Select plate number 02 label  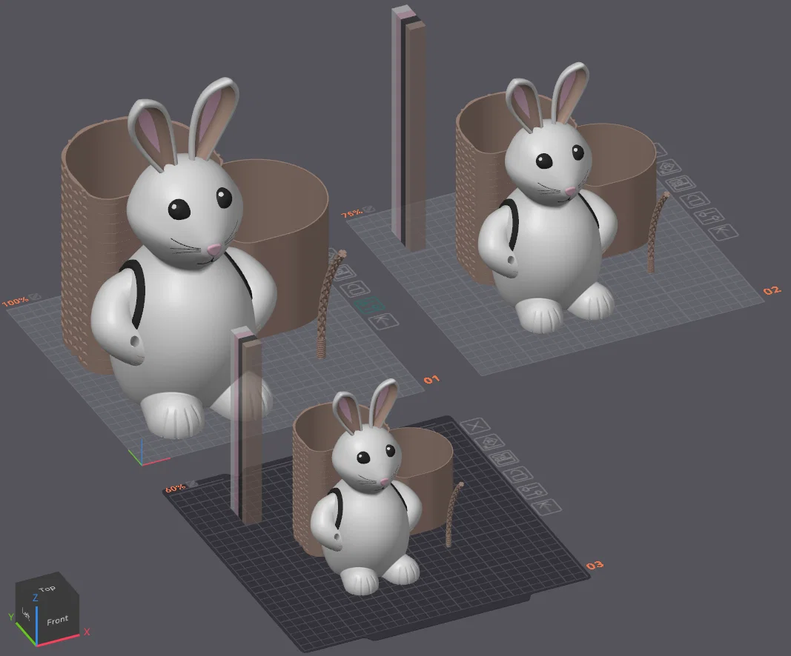772,291
